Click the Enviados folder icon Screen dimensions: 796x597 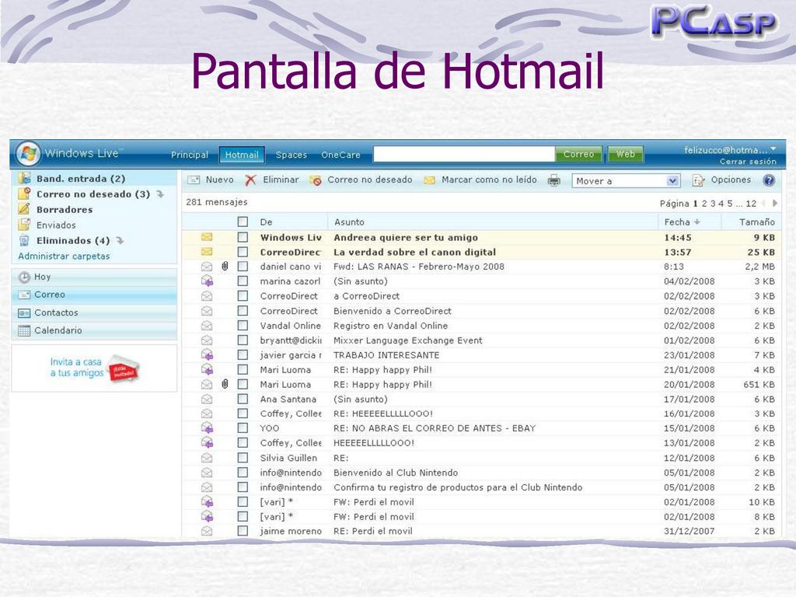(24, 225)
